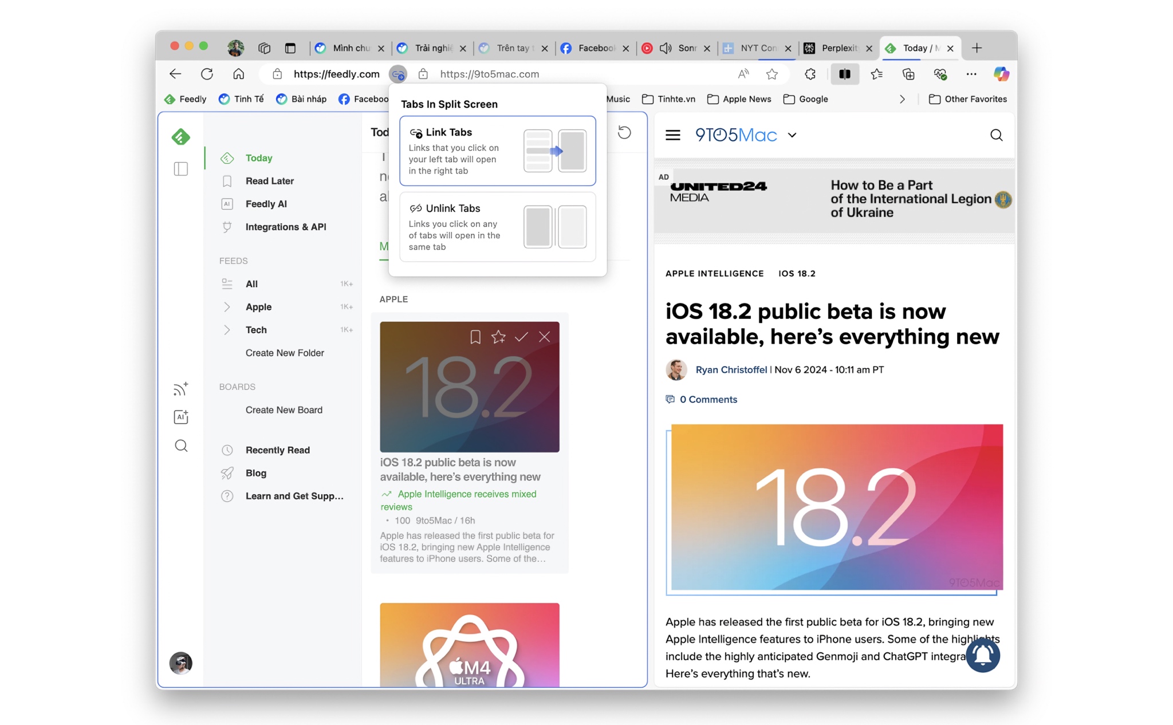Open the settings and more menu
The image size is (1173, 725).
click(971, 74)
